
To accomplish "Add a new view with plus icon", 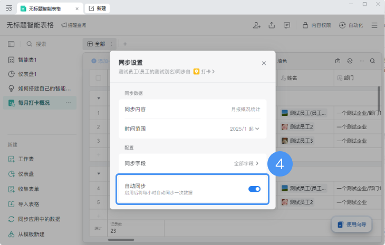I will pyautogui.click(x=125, y=44).
